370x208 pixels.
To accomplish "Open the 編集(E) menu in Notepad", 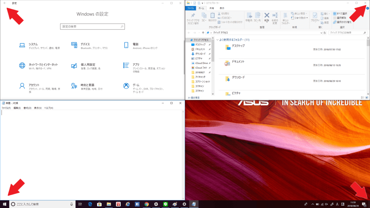I will (x=17, y=108).
